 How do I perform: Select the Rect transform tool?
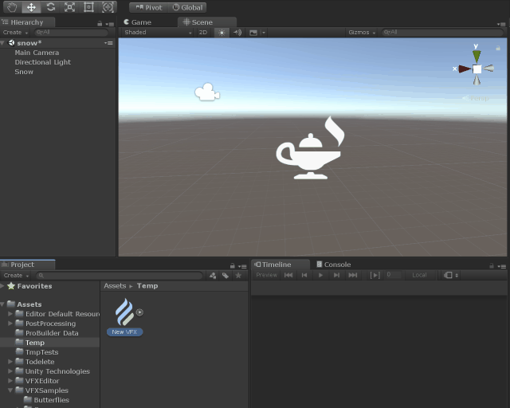(88, 7)
